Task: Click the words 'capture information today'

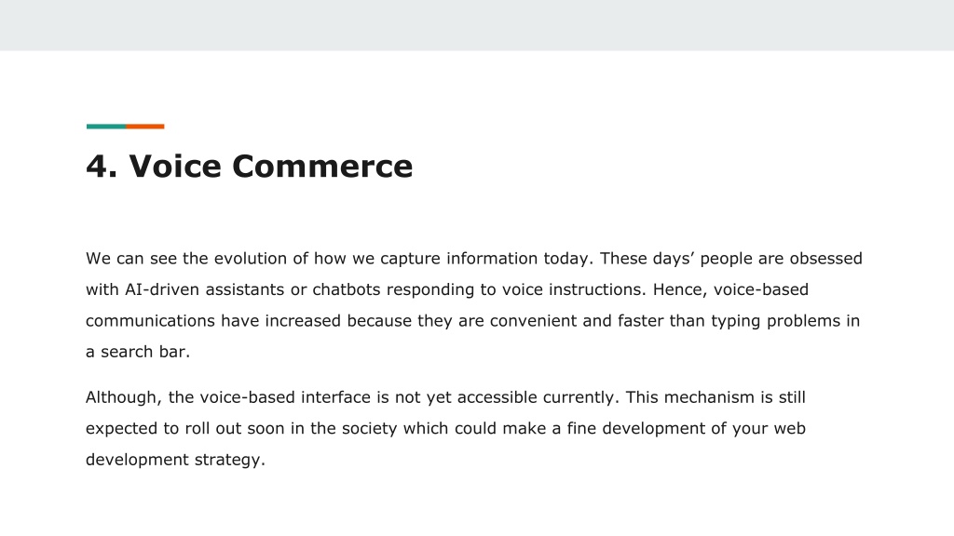Action: [484, 259]
